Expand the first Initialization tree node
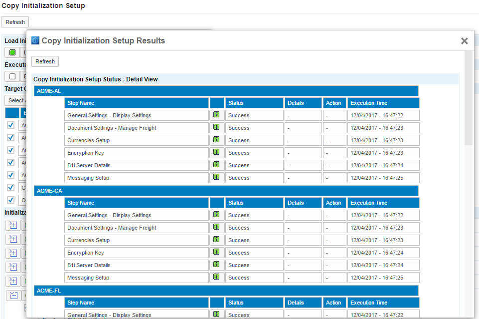 [x=13, y=225]
